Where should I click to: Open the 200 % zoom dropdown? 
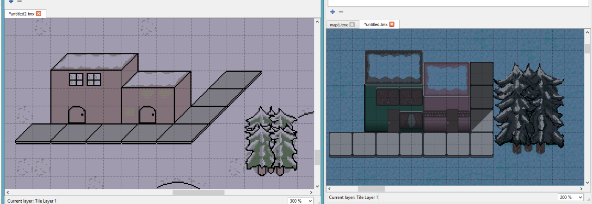point(571,197)
